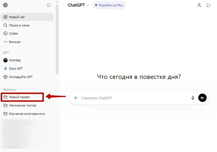Screen dimensions: 217x152
Task: Start a new chat via Новый чат
Action: [27, 17]
